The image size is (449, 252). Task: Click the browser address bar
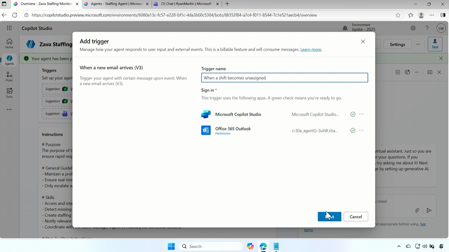coord(212,15)
